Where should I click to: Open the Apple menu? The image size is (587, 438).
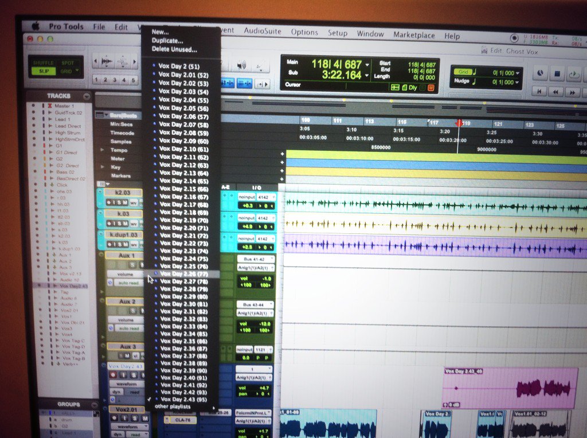pos(36,26)
